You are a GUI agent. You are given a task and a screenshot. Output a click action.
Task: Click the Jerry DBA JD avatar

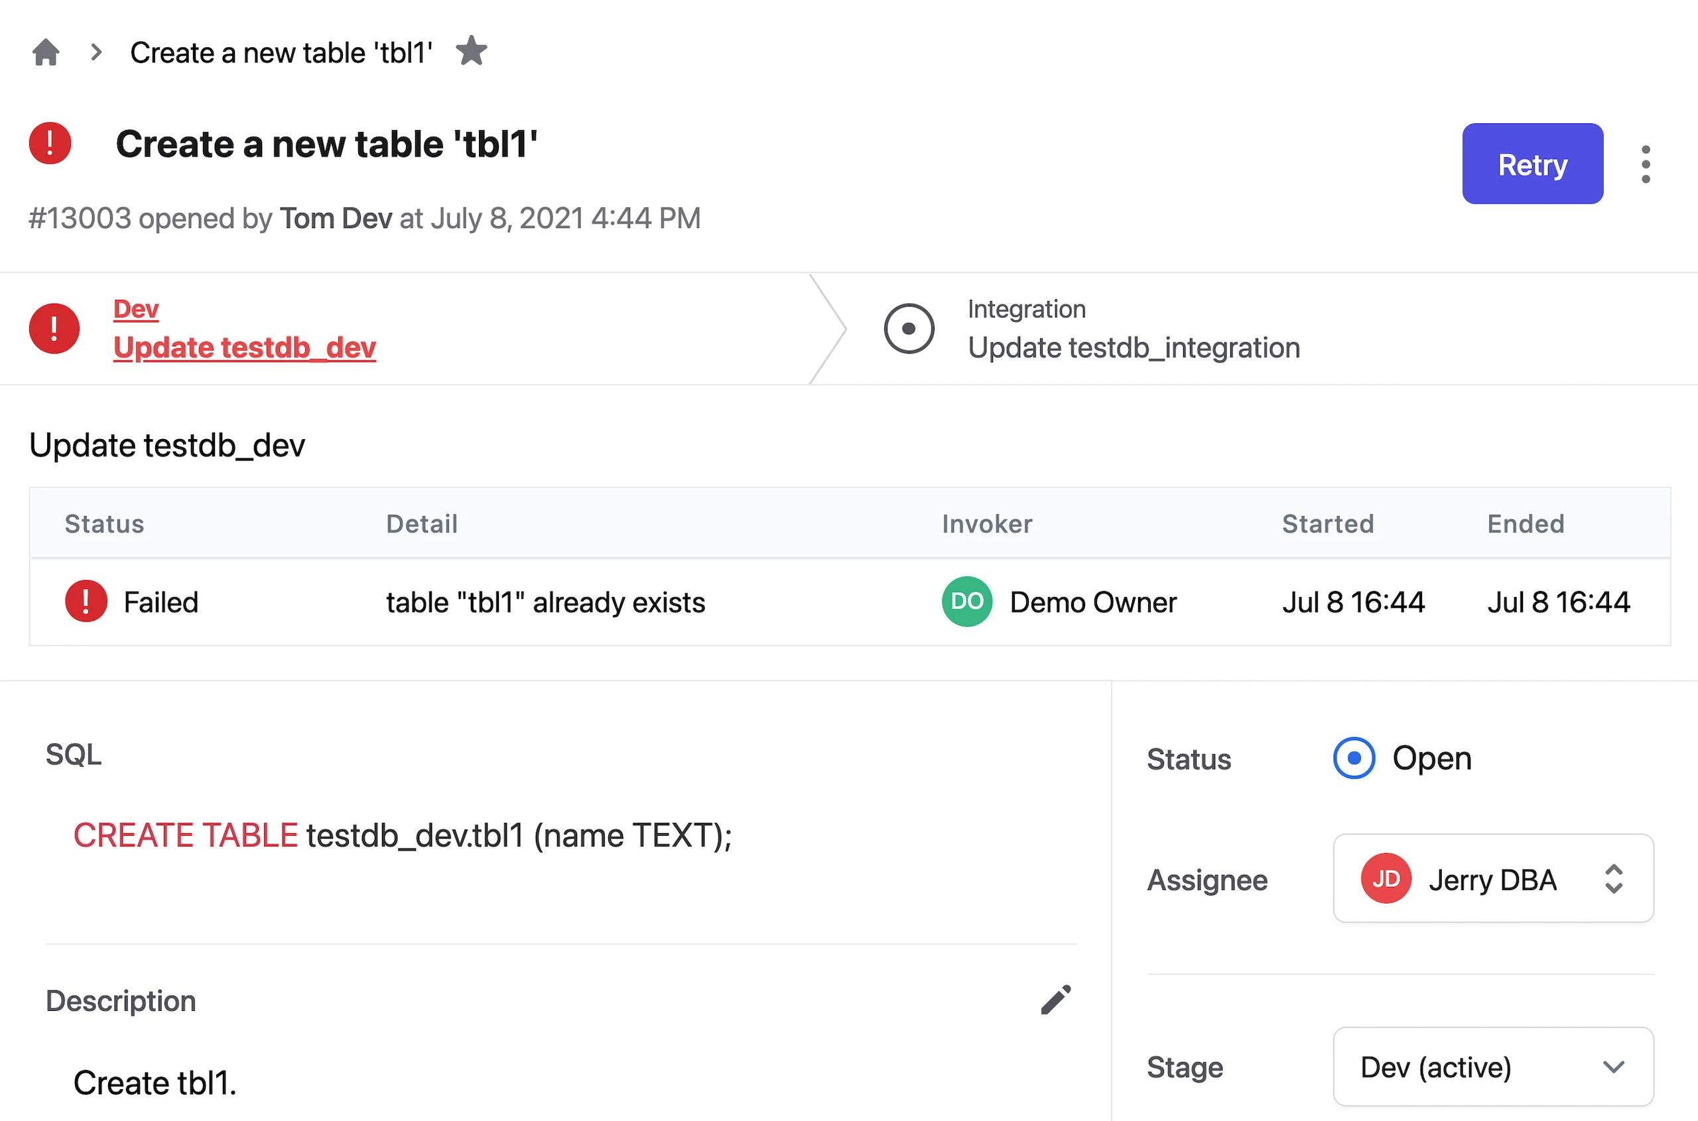(x=1386, y=879)
